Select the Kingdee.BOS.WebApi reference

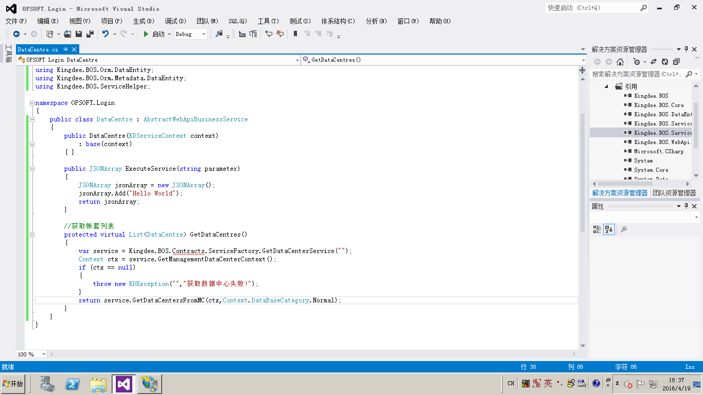pos(662,142)
